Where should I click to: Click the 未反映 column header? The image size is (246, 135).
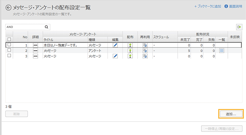click(235, 37)
